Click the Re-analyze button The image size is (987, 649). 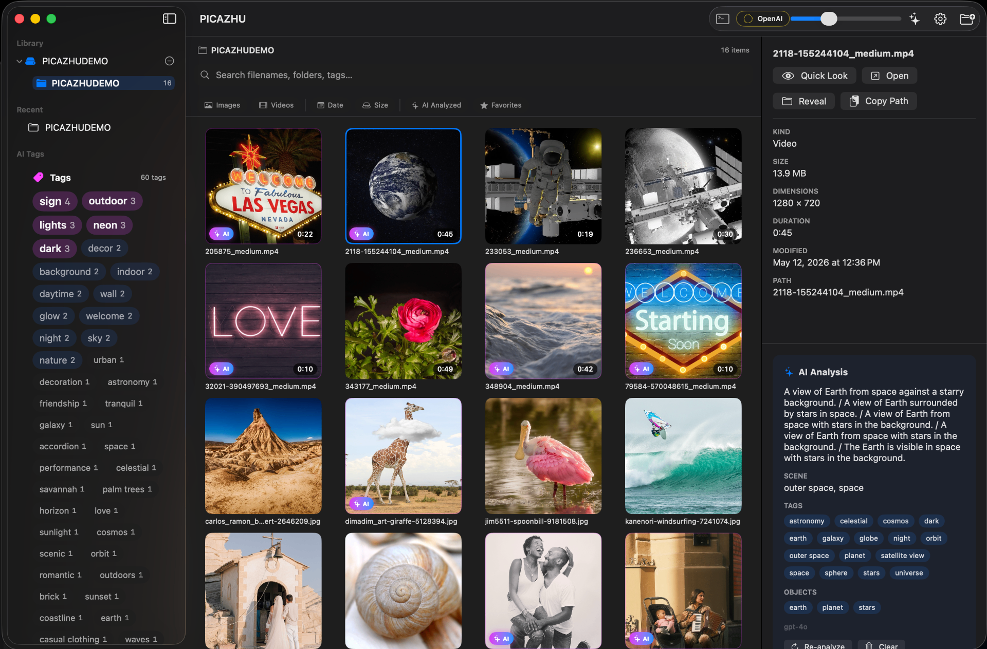point(818,645)
